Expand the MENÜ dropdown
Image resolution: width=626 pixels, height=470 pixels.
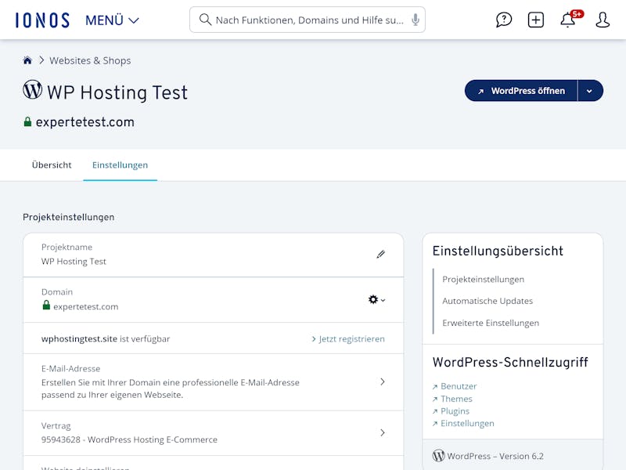(x=112, y=20)
